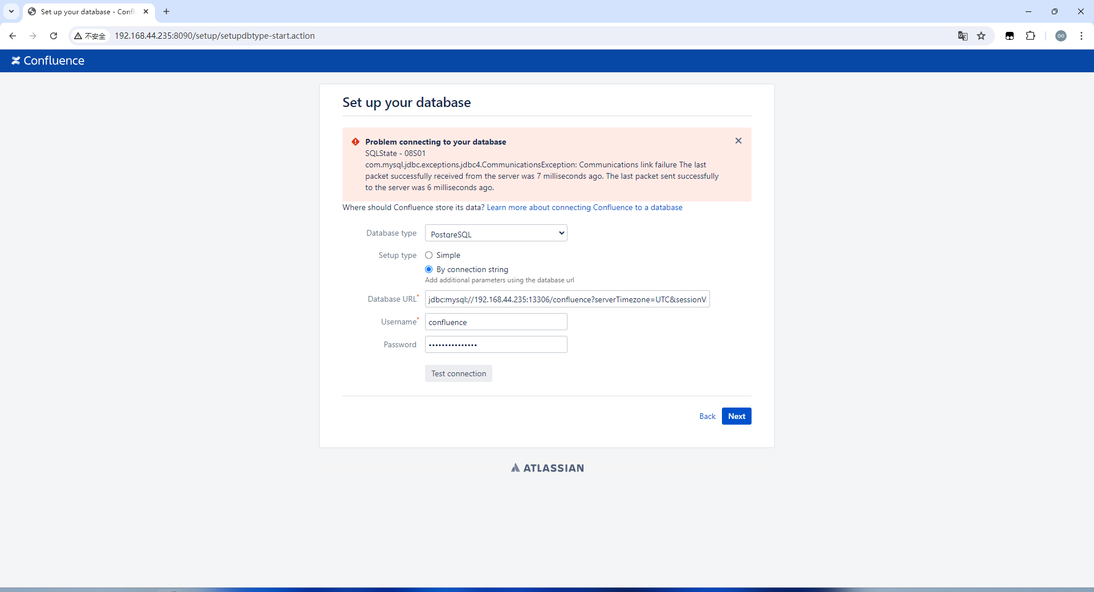Image resolution: width=1094 pixels, height=592 pixels.
Task: Select By connection string radio button
Action: click(x=429, y=269)
